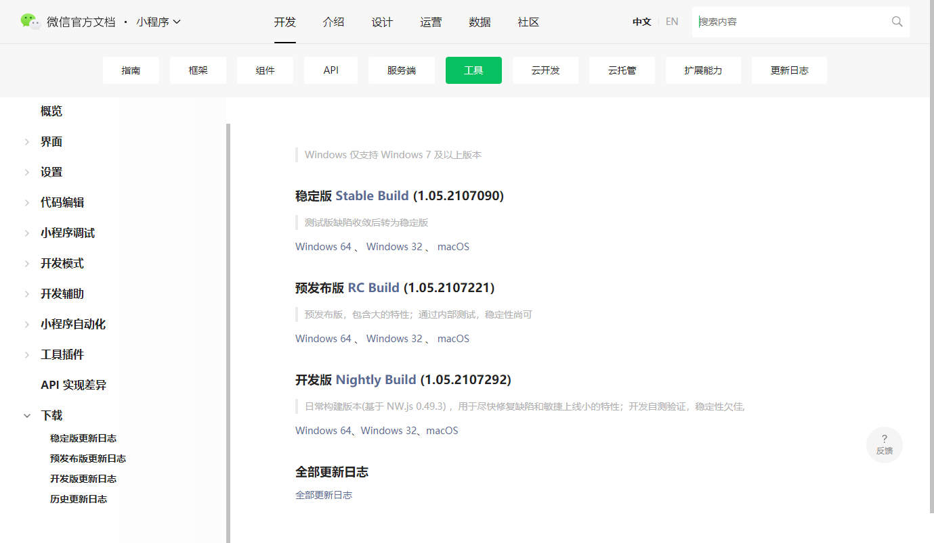This screenshot has height=543, width=934.
Task: Go to the 社区 top navigation tab
Action: point(528,22)
